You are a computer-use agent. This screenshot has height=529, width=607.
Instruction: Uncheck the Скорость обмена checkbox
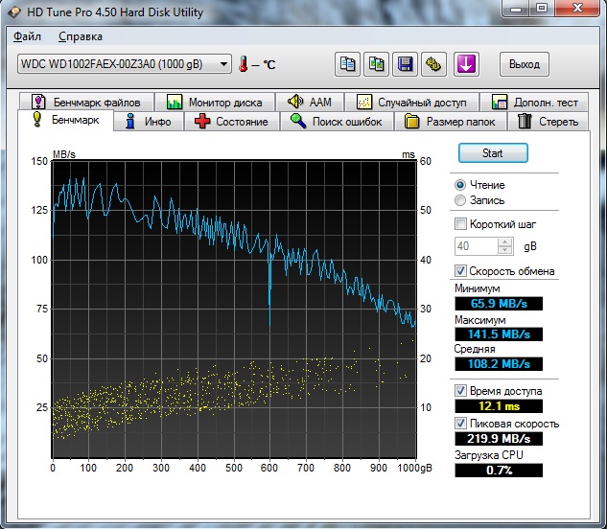[x=461, y=271]
